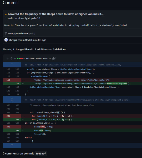Open the canary_experimental branch link

coord(18,33)
